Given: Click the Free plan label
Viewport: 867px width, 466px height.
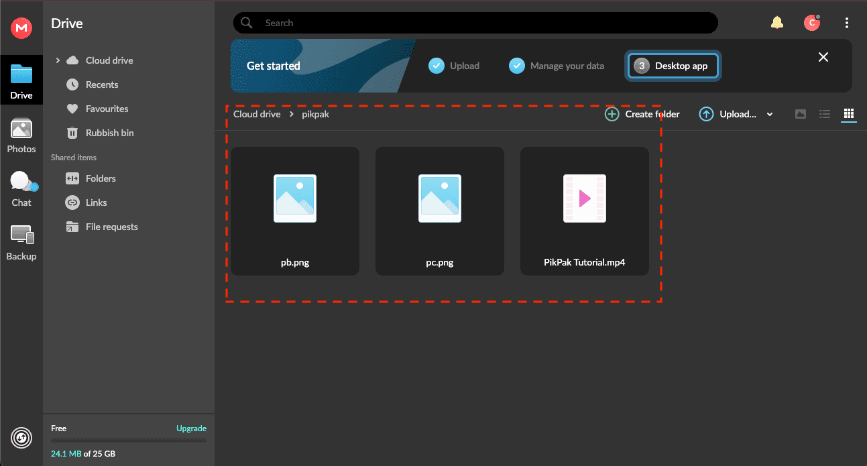Looking at the screenshot, I should (59, 428).
